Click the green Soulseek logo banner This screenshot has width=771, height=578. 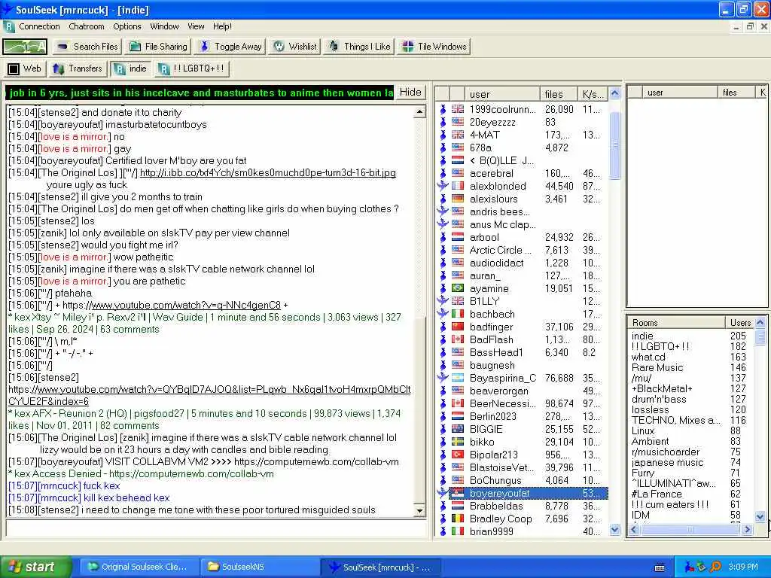point(25,47)
